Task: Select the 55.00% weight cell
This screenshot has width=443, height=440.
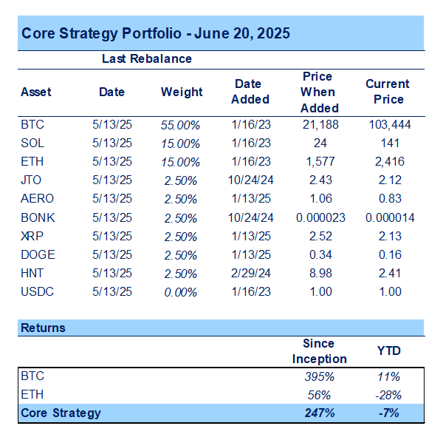Action: (181, 125)
